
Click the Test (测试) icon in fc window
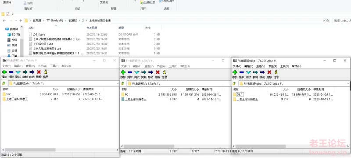point(137,72)
